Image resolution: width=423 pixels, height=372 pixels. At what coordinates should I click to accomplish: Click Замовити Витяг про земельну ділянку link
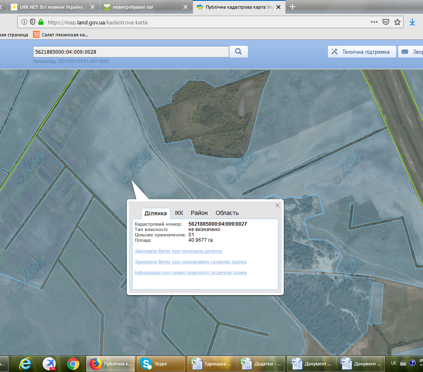[178, 251]
